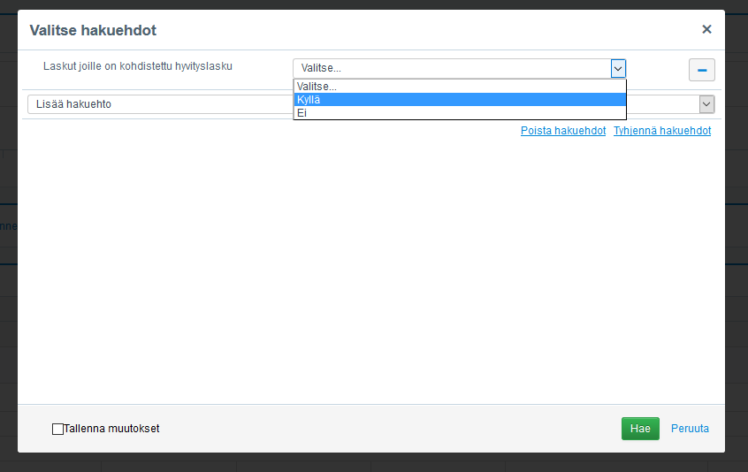Expand Lisää hakuehto using its arrow
748x472 pixels.
pos(706,104)
